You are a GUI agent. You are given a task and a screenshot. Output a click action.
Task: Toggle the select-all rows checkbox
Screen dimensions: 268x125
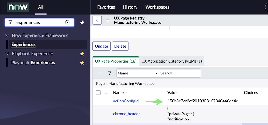[x=98, y=92]
